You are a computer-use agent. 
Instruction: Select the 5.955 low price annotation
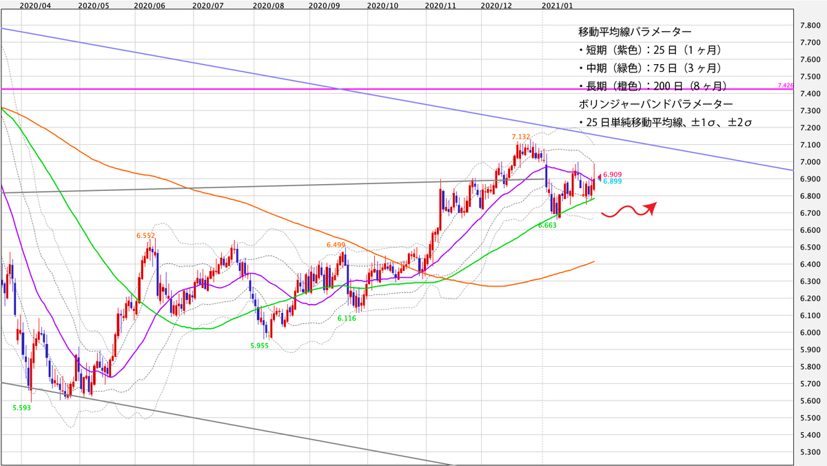pos(258,347)
